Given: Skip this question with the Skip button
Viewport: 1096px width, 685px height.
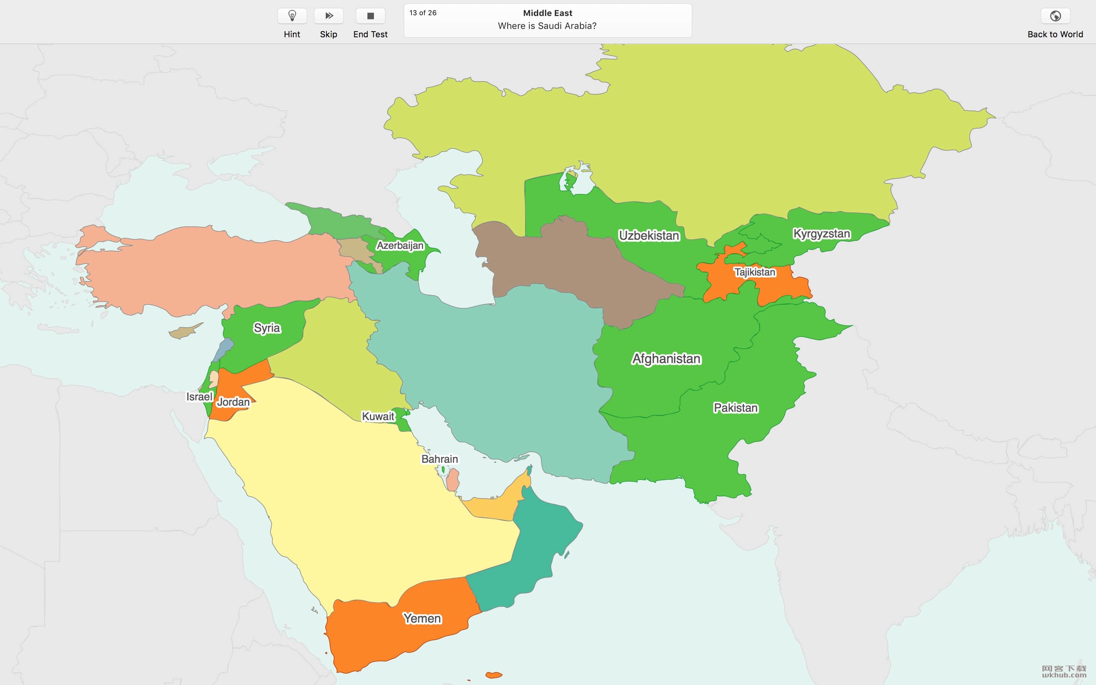Looking at the screenshot, I should point(329,16).
